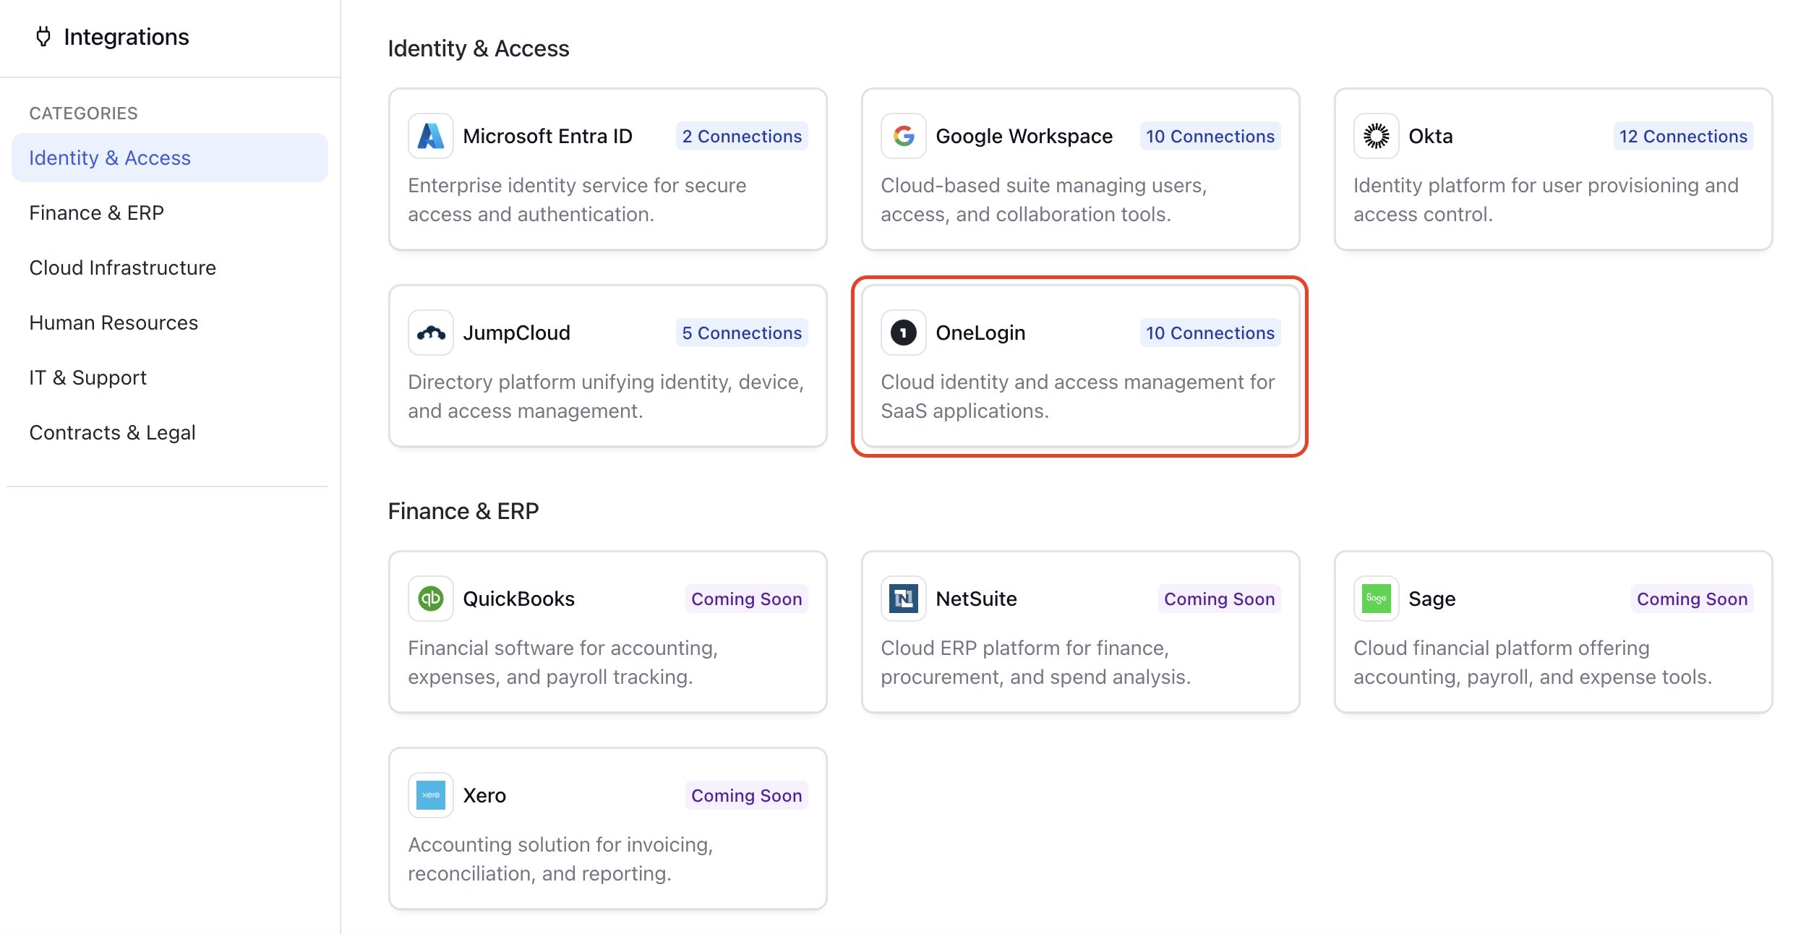The image size is (1806, 934).
Task: Click Sage description about expense tools
Action: click(1533, 662)
